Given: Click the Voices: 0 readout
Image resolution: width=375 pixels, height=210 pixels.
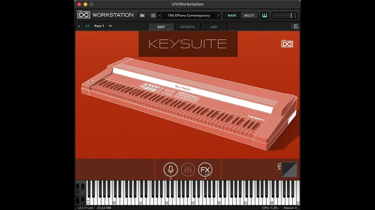Looking at the screenshot, I should point(290,208).
